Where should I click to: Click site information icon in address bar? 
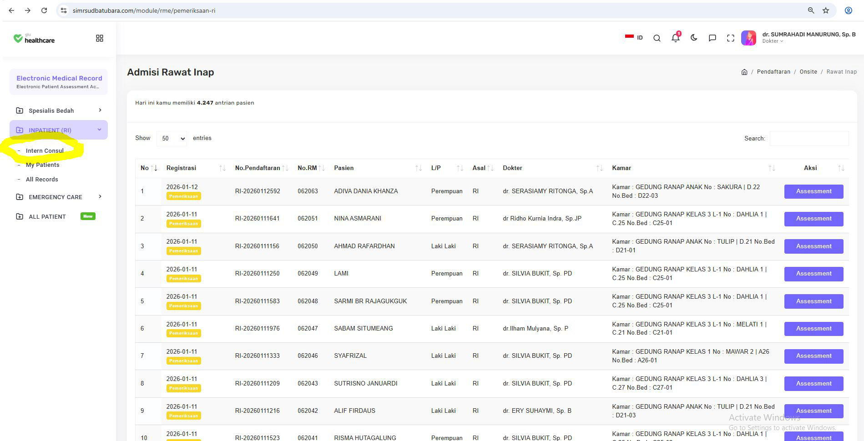pos(64,10)
